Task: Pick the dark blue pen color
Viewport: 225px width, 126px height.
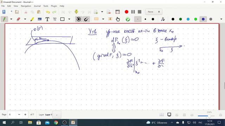Action: [203, 19]
